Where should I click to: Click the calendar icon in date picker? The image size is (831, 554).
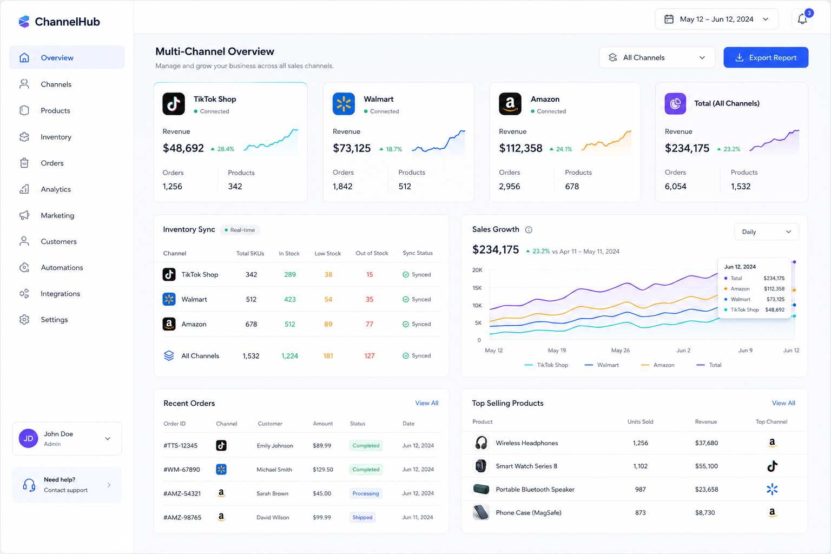pyautogui.click(x=669, y=19)
